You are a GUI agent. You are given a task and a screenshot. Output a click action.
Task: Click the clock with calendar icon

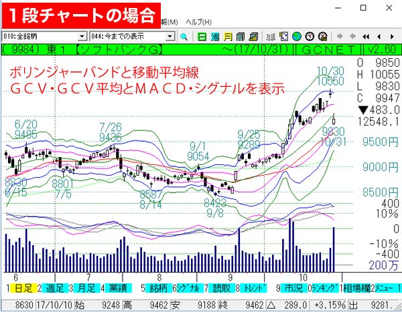point(323,37)
